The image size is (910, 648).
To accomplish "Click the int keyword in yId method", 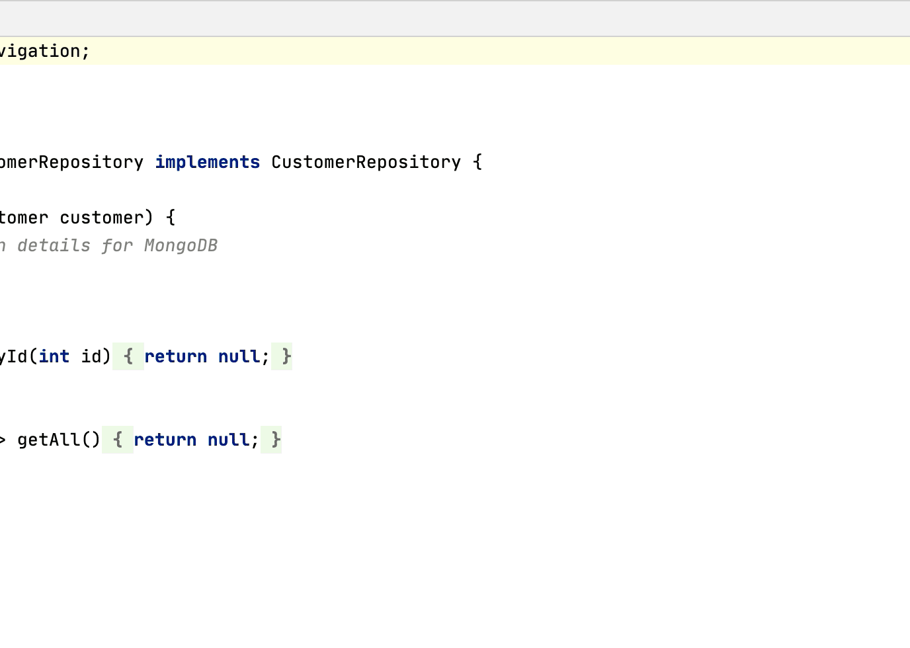I will pyautogui.click(x=54, y=356).
